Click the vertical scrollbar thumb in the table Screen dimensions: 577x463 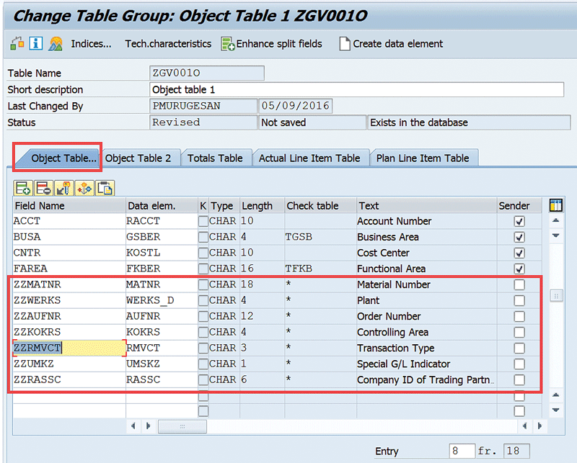pos(555,295)
